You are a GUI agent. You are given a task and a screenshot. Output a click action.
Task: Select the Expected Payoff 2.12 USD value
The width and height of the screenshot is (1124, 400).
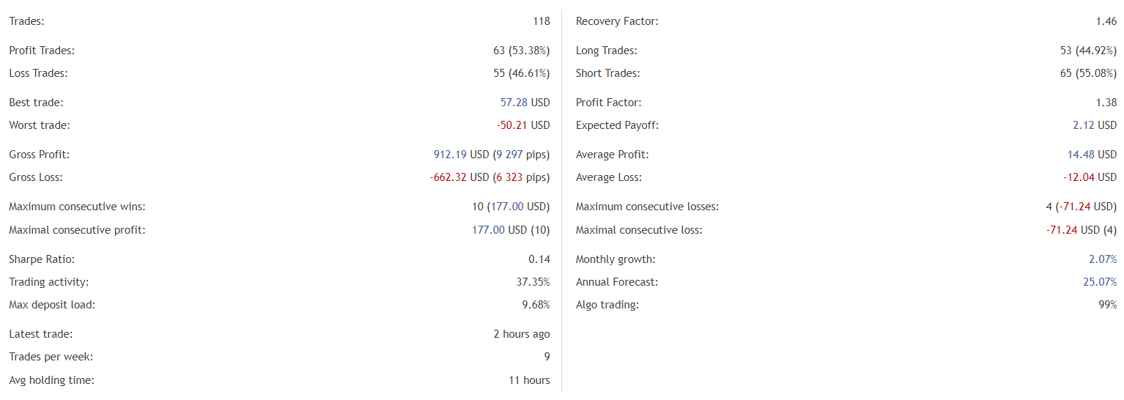coord(1095,125)
